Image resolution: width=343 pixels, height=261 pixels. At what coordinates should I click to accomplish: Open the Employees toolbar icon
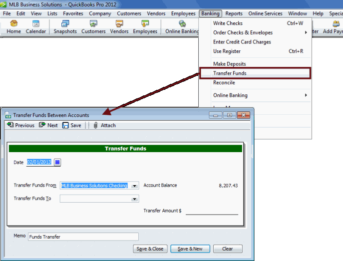click(x=145, y=26)
